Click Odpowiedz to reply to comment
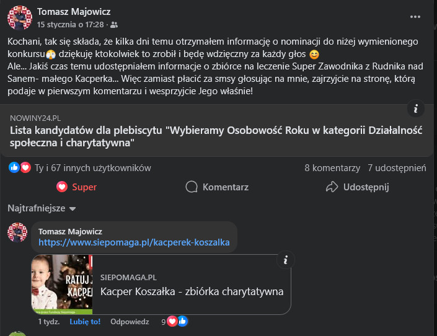 [x=130, y=322]
